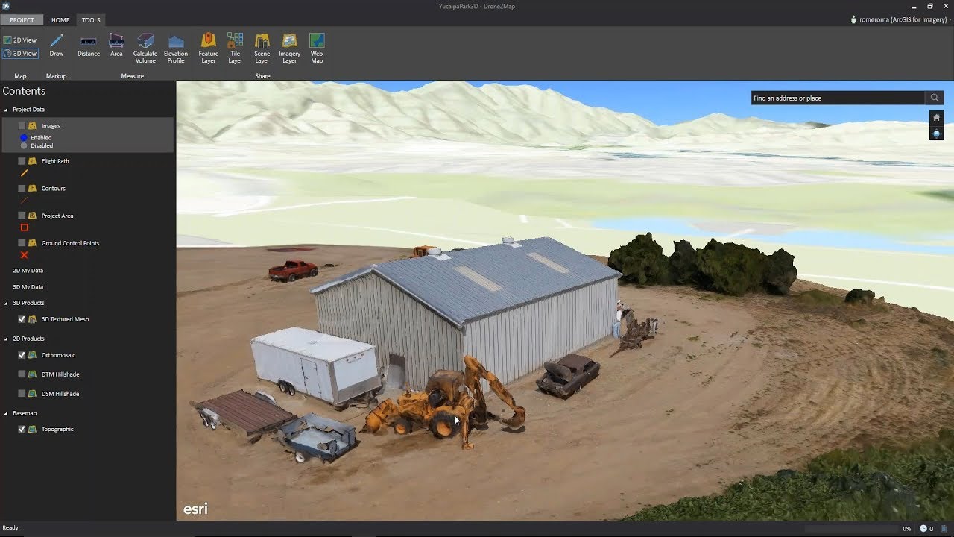954x537 pixels.
Task: Click the orange Flight Path line symbol
Action: pos(24,173)
